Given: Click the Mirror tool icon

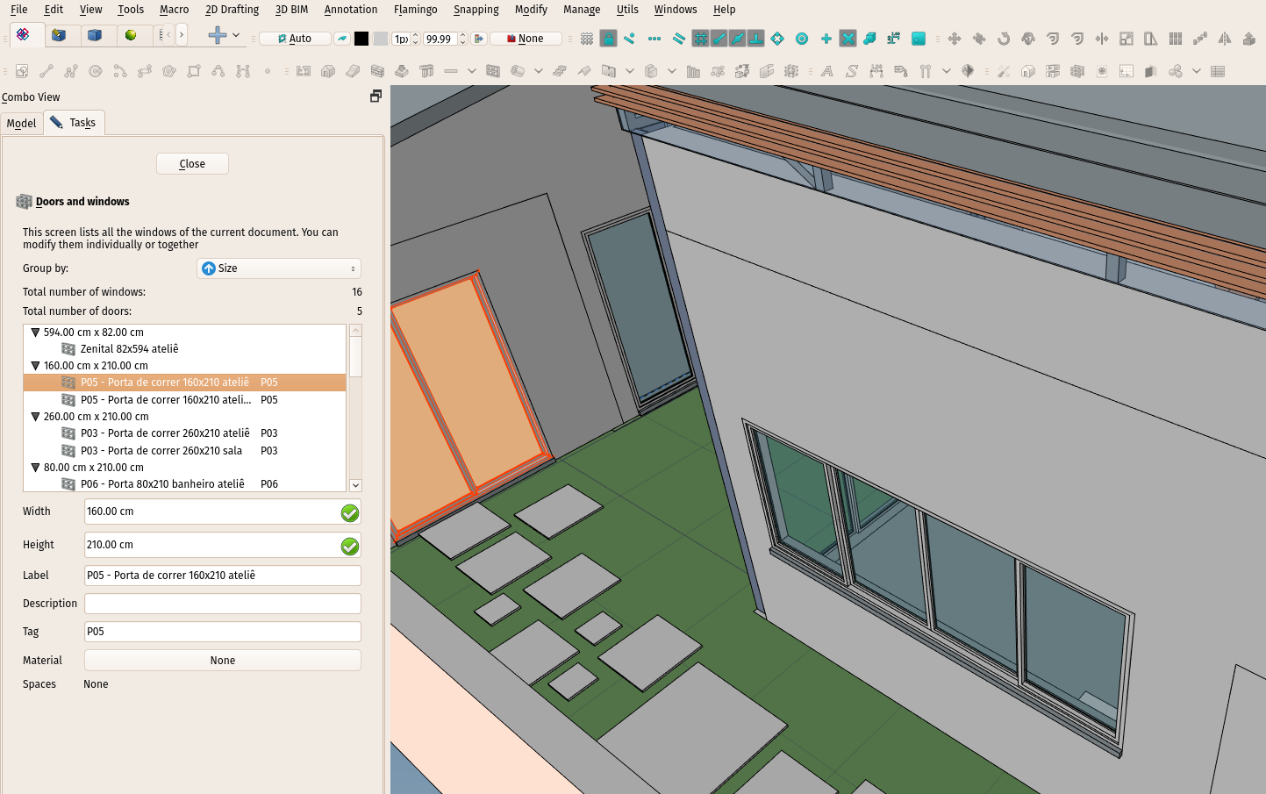Looking at the screenshot, I should pos(1225,39).
